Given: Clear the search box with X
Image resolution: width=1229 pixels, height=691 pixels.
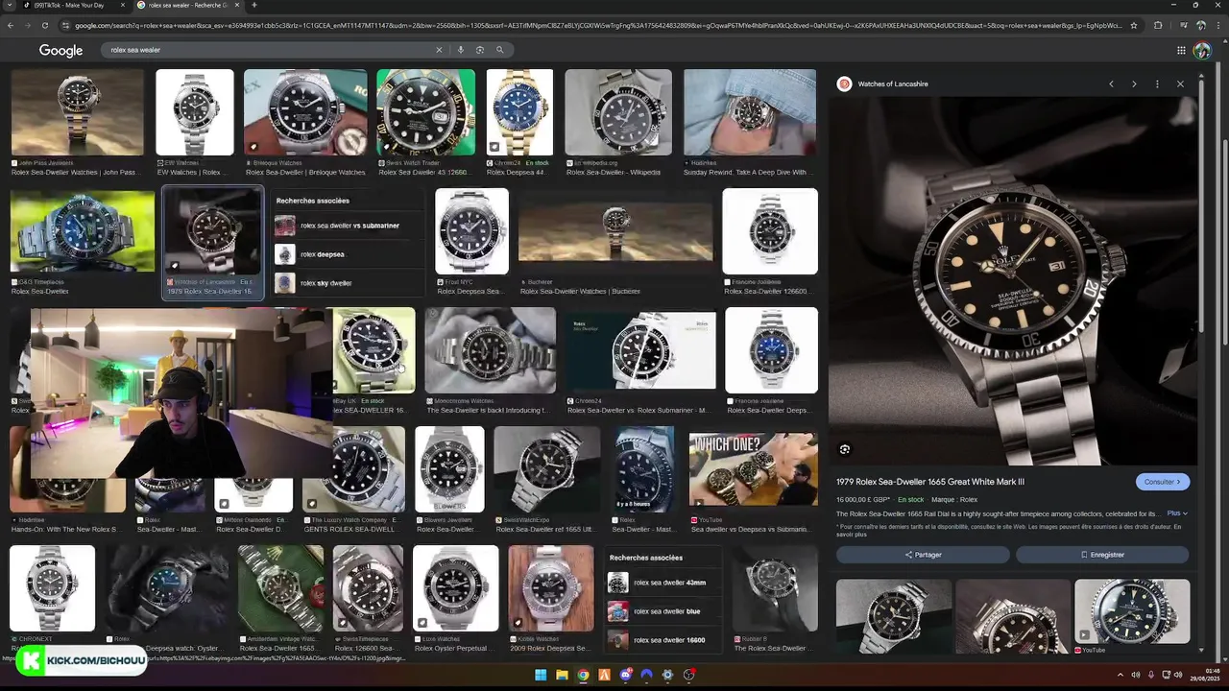Looking at the screenshot, I should [440, 50].
